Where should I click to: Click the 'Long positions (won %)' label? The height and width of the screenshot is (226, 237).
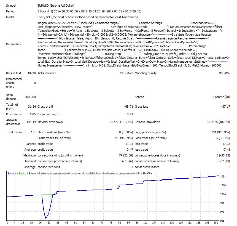point(150,132)
